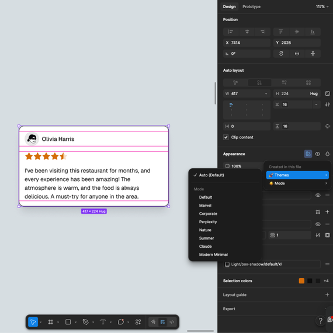Image resolution: width=333 pixels, height=333 pixels.
Task: Toggle appearance visibility eye icon
Action: [317, 154]
